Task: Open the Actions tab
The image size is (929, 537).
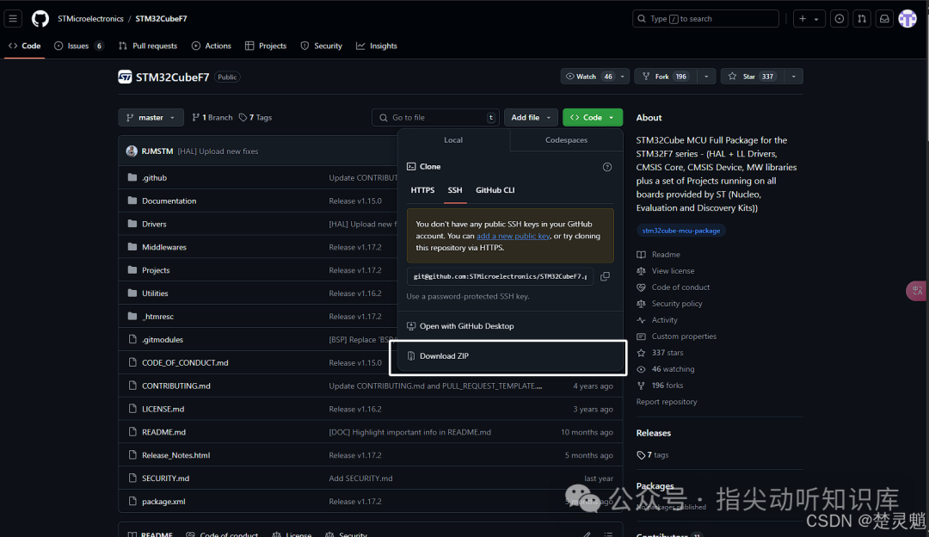Action: point(212,46)
